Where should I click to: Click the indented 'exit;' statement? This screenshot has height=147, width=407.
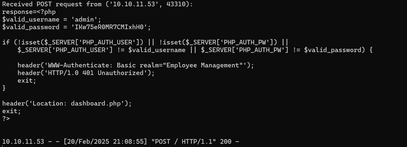tap(27, 81)
